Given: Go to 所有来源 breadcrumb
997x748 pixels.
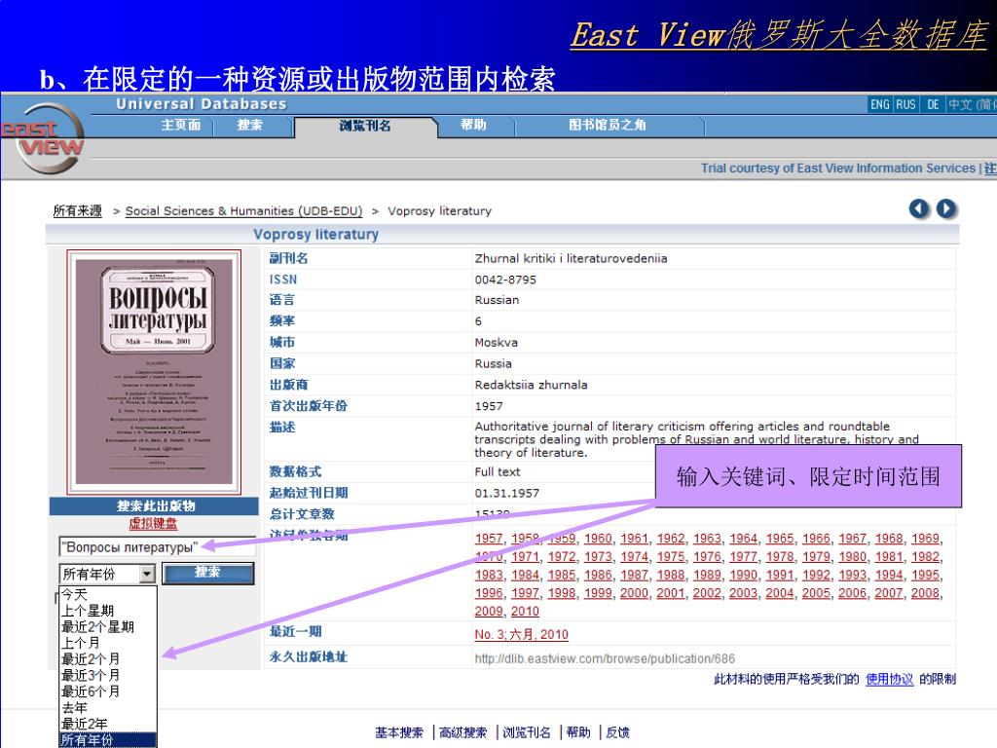Looking at the screenshot, I should [x=78, y=210].
